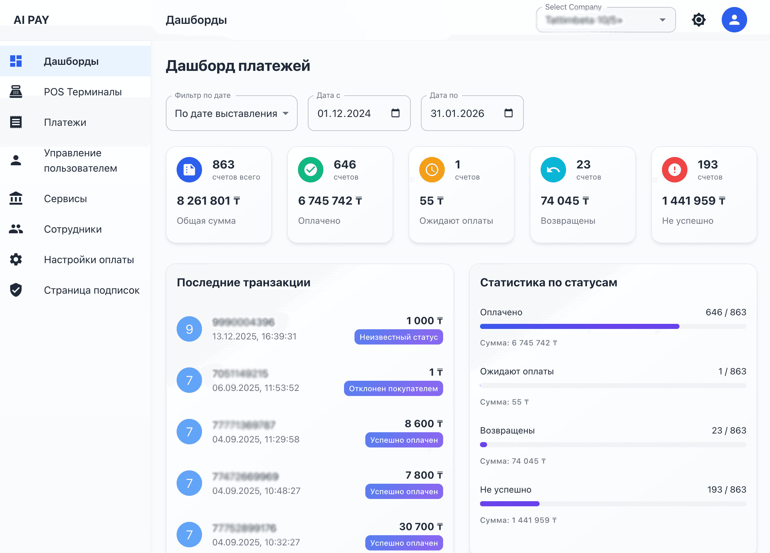
Task: Select Дашборды in the sidebar menu
Action: [x=71, y=61]
